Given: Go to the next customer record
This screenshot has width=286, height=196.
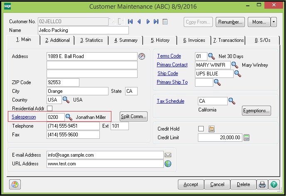Looking at the screenshot, I should pos(148,22).
